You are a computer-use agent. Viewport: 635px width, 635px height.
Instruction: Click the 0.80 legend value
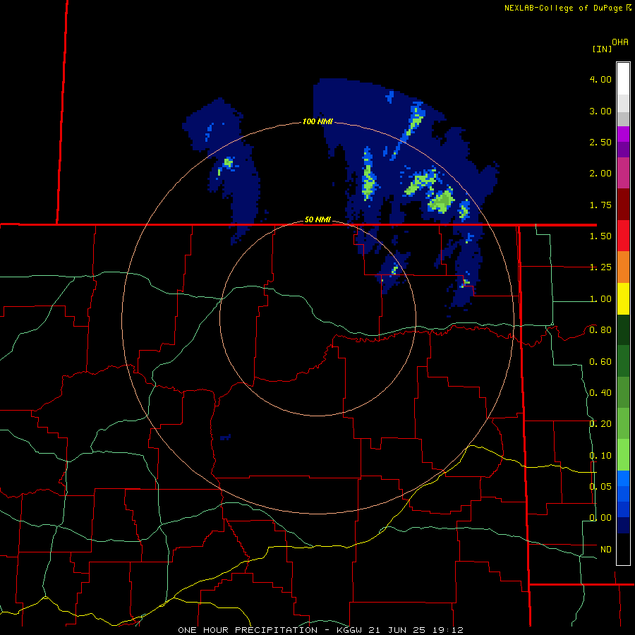[600, 330]
